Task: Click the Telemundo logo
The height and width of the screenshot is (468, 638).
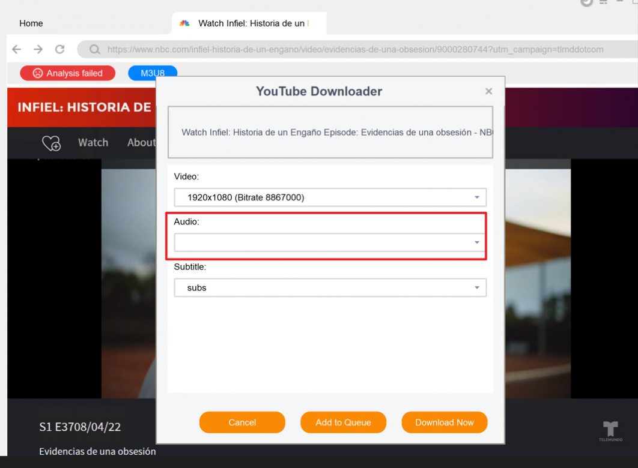Action: click(x=610, y=430)
